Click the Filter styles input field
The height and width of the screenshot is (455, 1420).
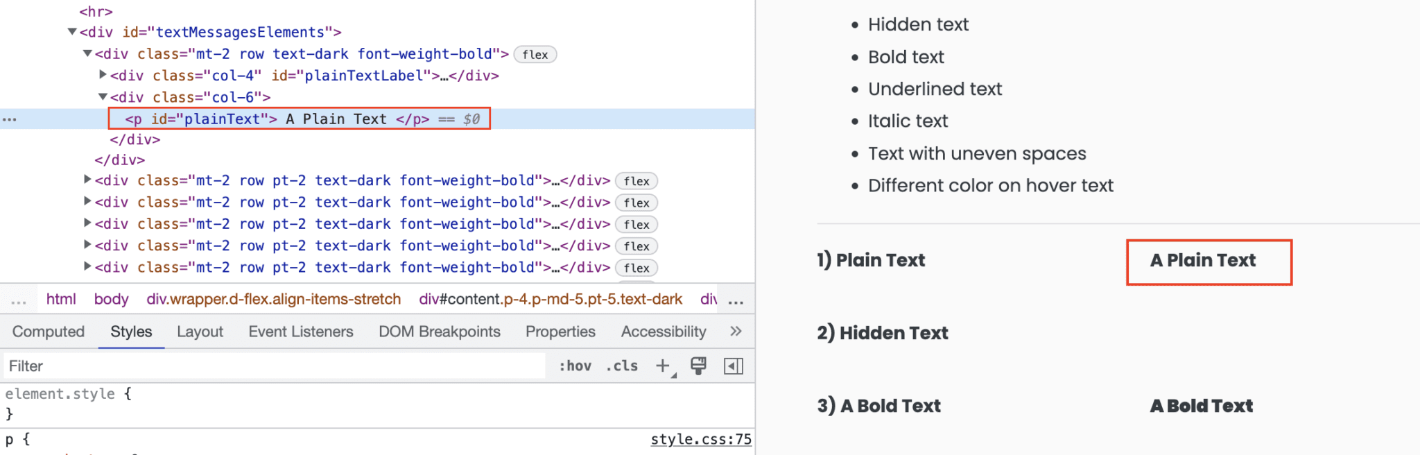[x=275, y=366]
